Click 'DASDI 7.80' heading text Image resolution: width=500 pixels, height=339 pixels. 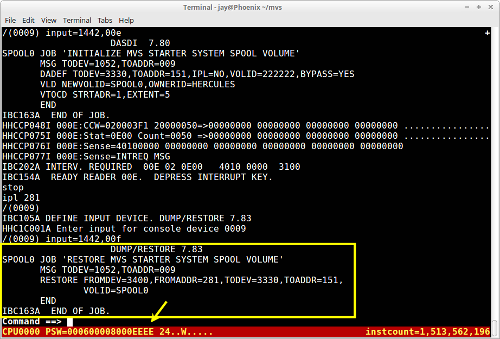(x=140, y=43)
